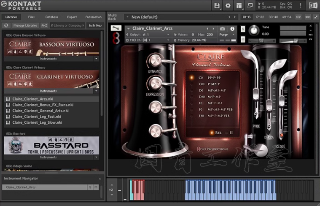Shift keyboard octave up arrow
Viewport: 320px width, 206px height.
point(112,184)
